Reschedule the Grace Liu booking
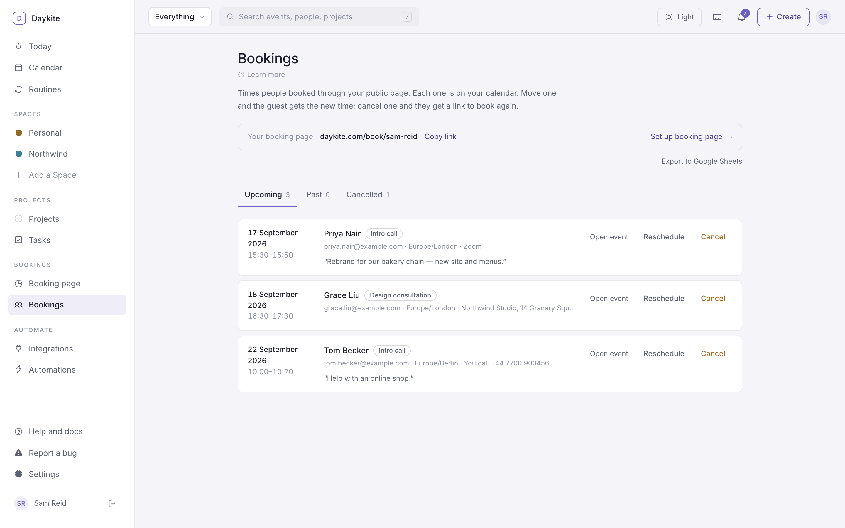Screen dimensions: 845x528 (x=664, y=299)
